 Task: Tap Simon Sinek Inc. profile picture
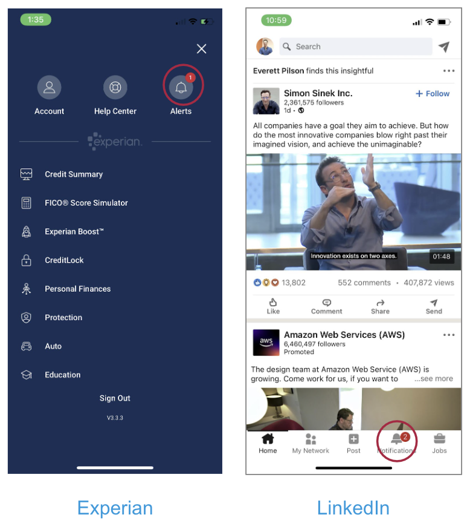(266, 101)
